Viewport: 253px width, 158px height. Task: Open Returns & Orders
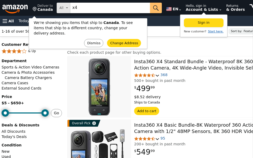pos(235,8)
